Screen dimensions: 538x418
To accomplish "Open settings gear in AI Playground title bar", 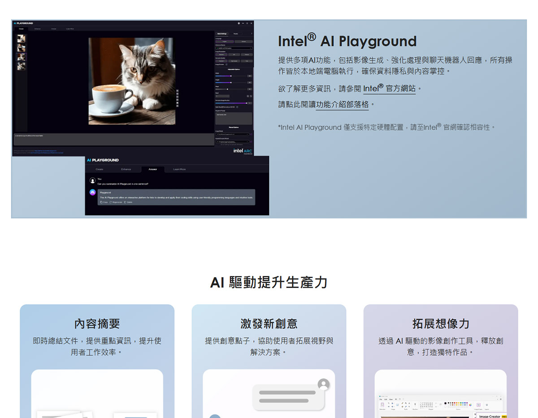I will [x=239, y=23].
